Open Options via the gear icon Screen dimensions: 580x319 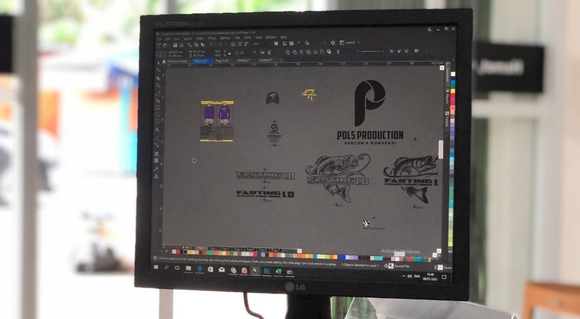pos(333,43)
